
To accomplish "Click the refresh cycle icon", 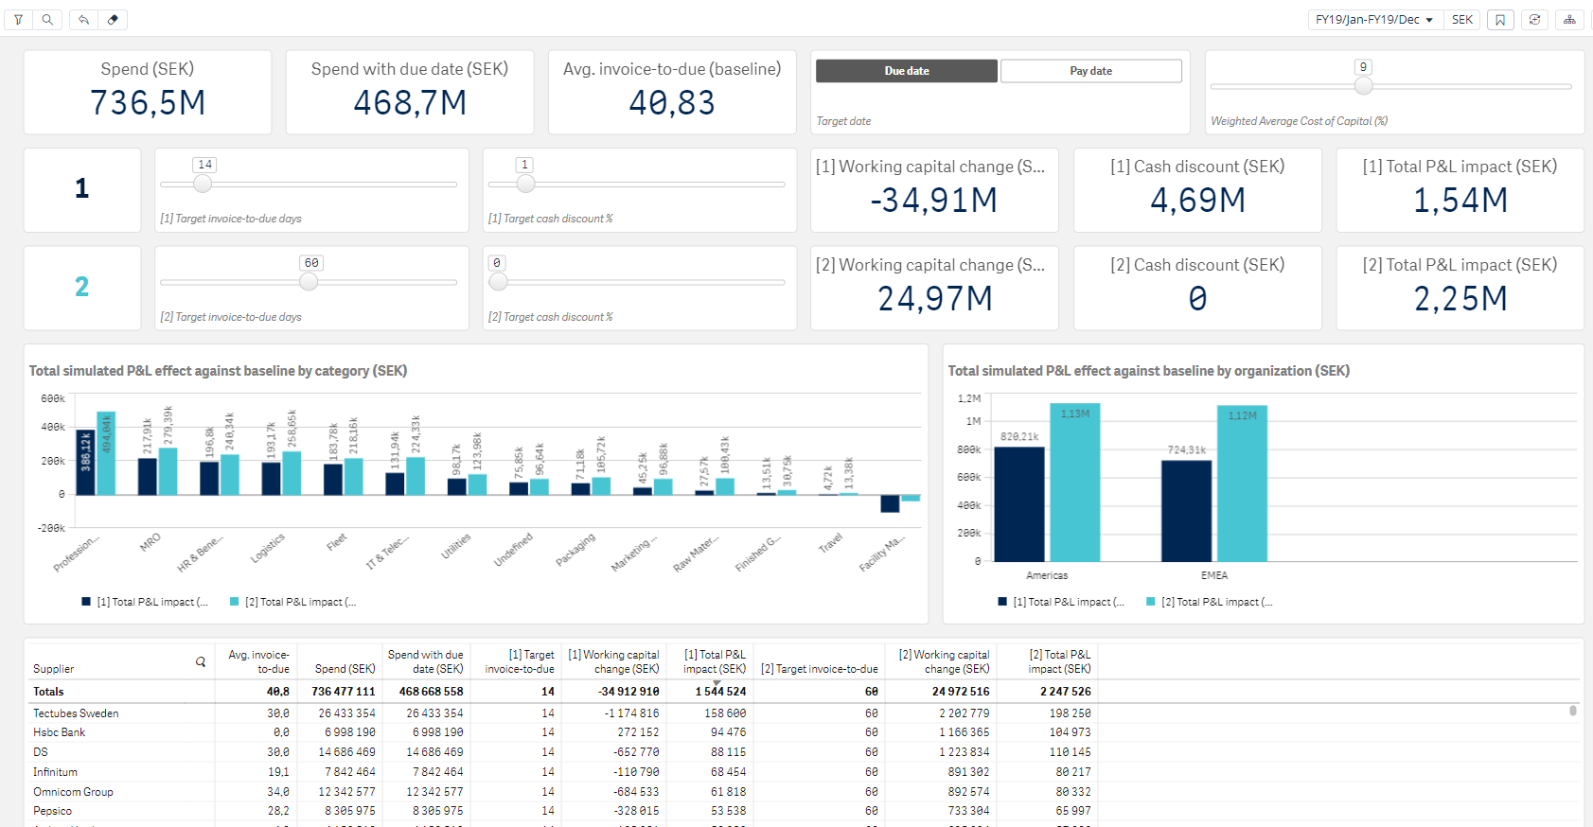I will click(x=1534, y=20).
